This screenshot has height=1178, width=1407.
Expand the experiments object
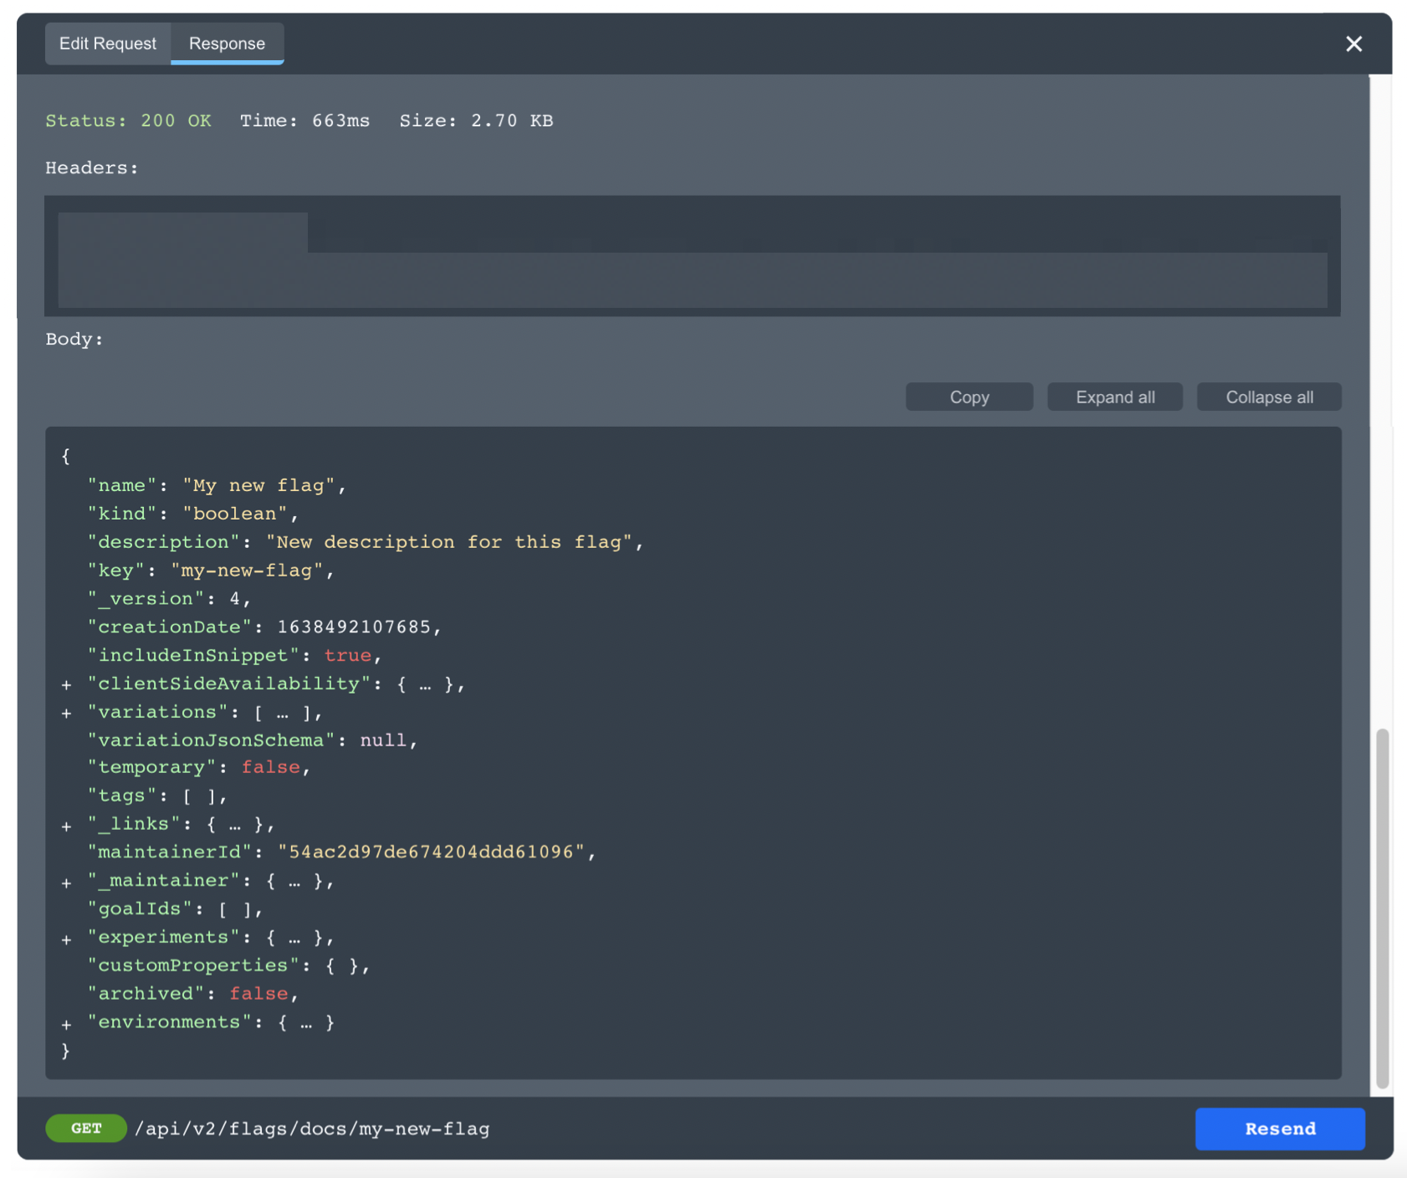(x=67, y=938)
